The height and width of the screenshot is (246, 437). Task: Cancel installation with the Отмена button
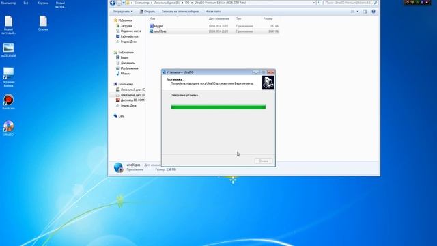click(x=263, y=161)
